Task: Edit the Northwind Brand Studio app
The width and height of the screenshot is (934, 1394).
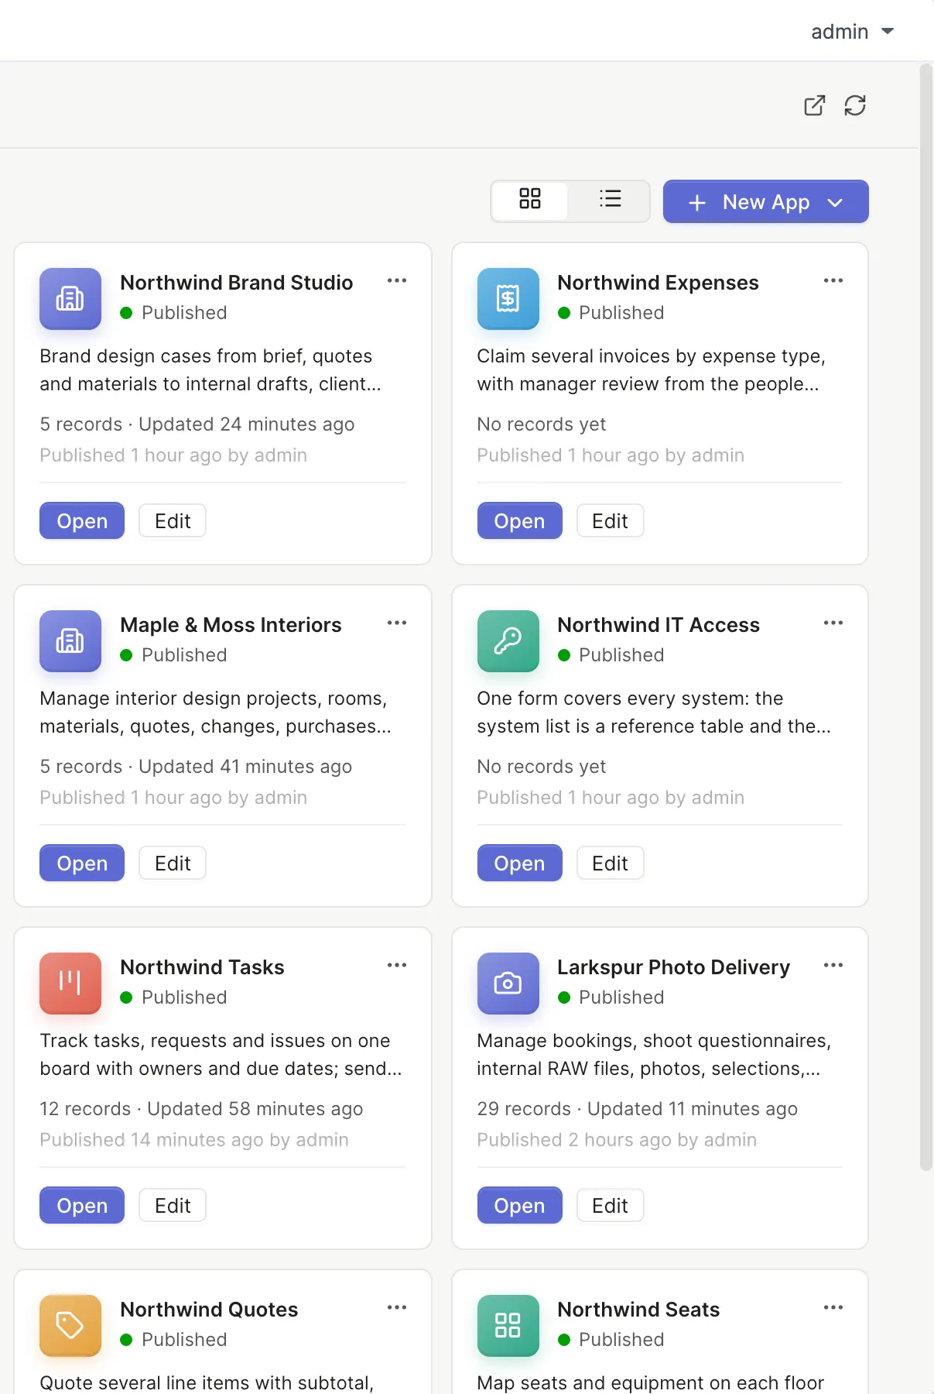Action: 173,521
